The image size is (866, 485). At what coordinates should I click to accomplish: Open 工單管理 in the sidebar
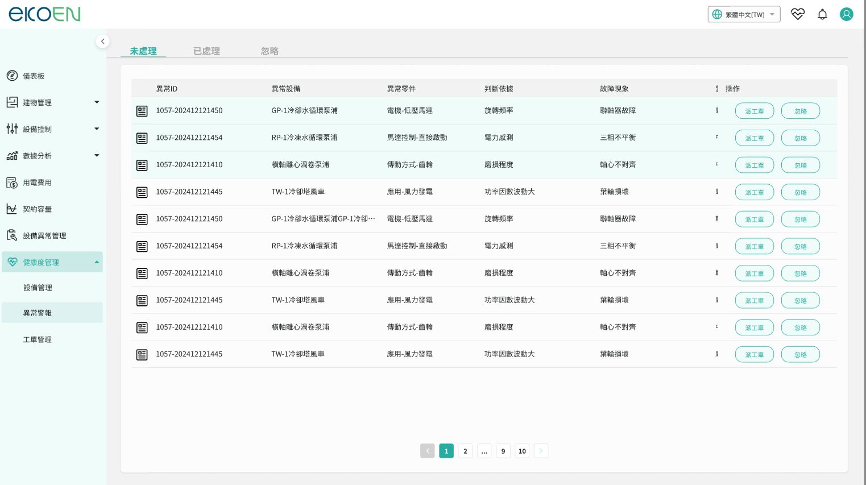[38, 339]
